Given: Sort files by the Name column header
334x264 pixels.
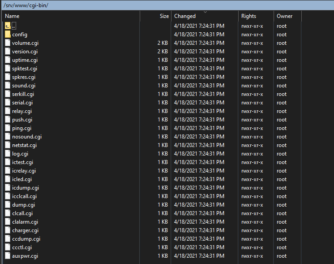Looking at the screenshot, I should pyautogui.click(x=71, y=16).
